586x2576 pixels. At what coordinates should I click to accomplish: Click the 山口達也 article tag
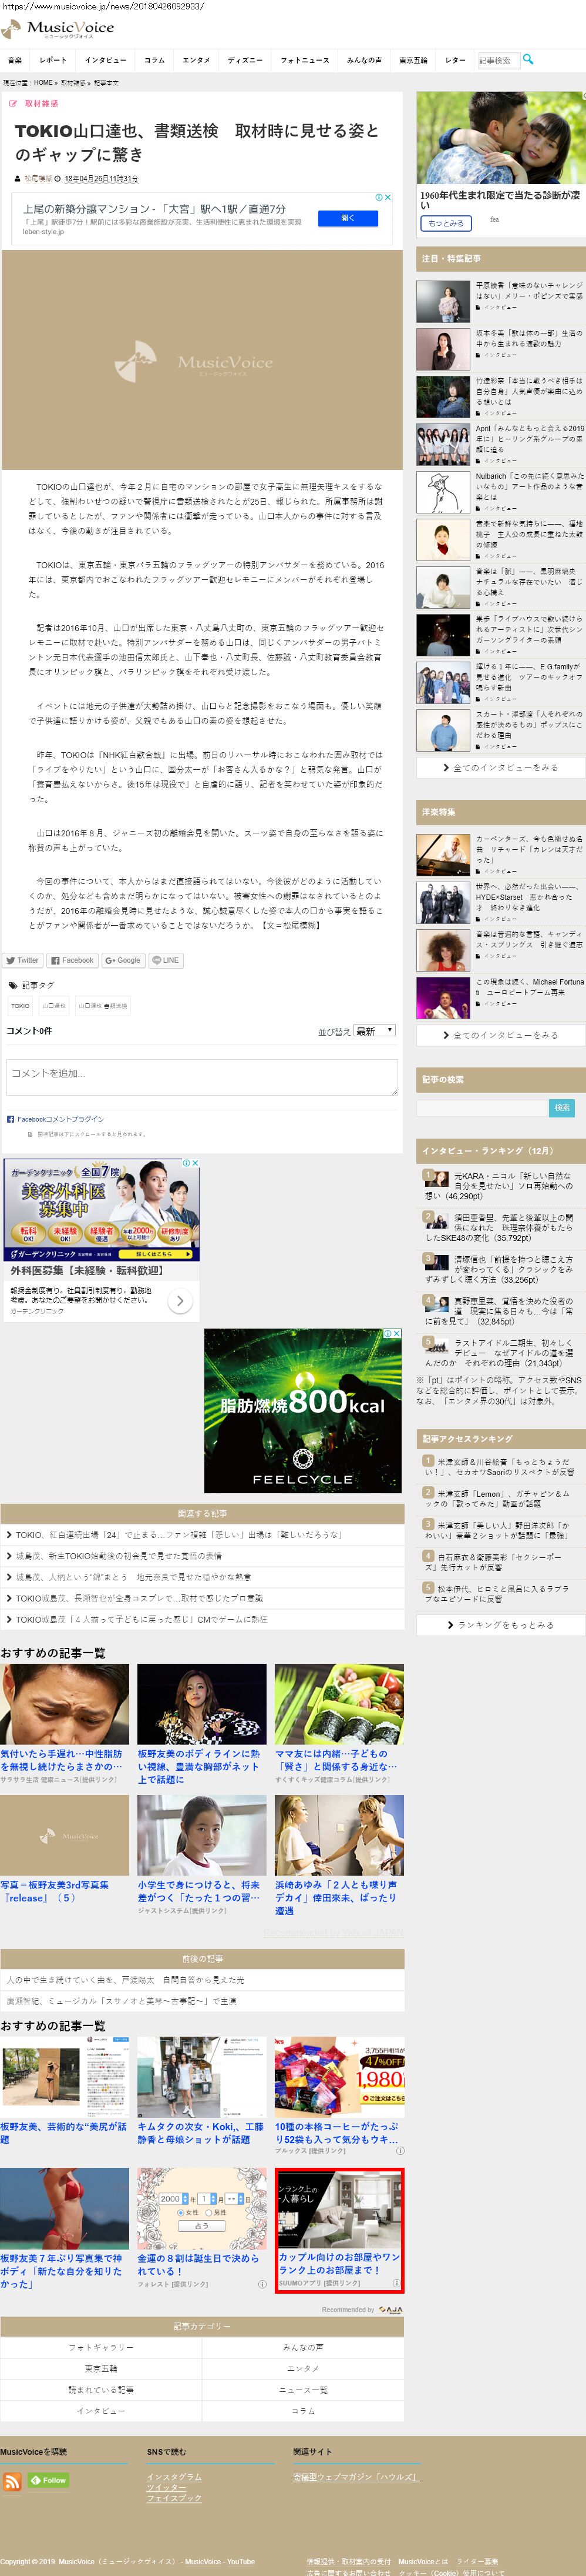pyautogui.click(x=54, y=1006)
